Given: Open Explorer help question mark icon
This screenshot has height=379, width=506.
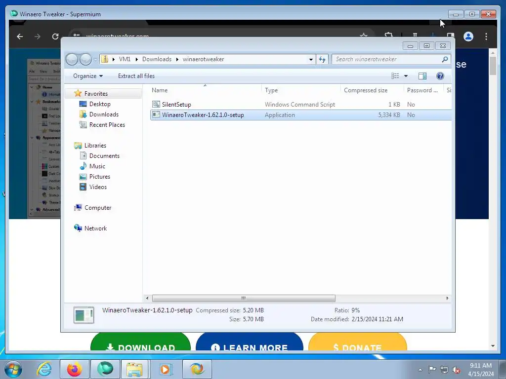Looking at the screenshot, I should (x=440, y=76).
